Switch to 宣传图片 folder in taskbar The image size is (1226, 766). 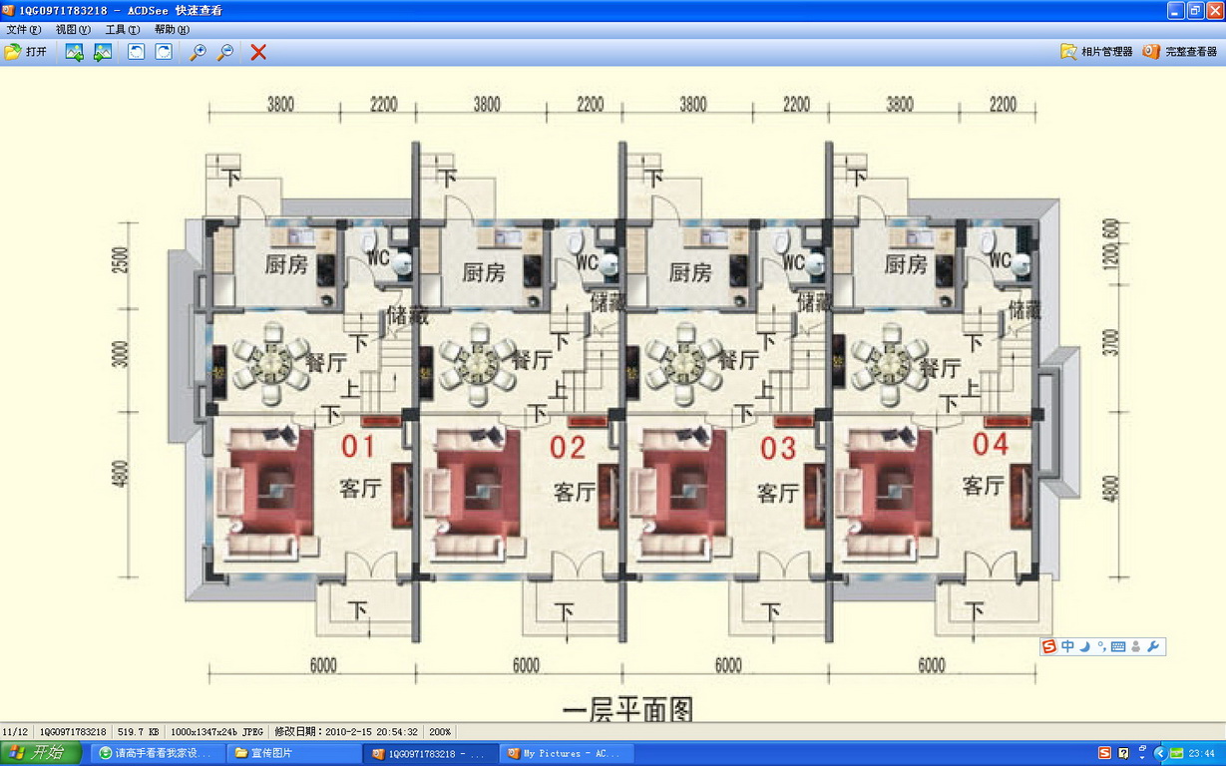point(293,753)
